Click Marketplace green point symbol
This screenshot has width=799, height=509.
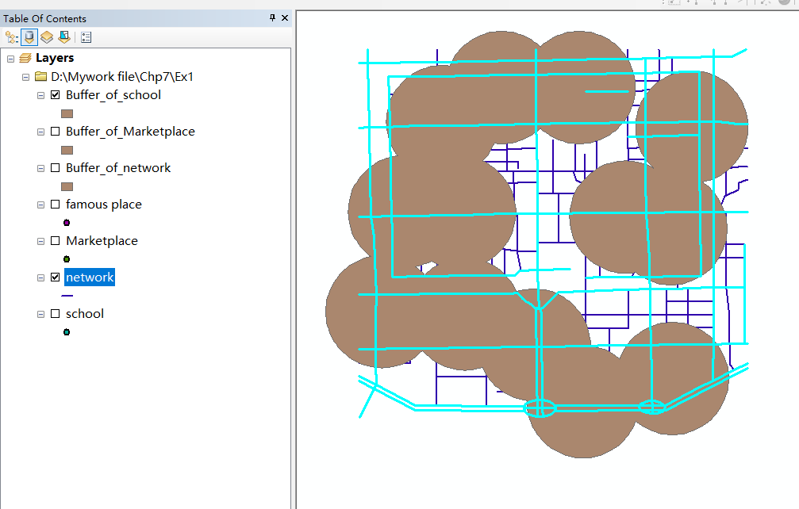67,259
